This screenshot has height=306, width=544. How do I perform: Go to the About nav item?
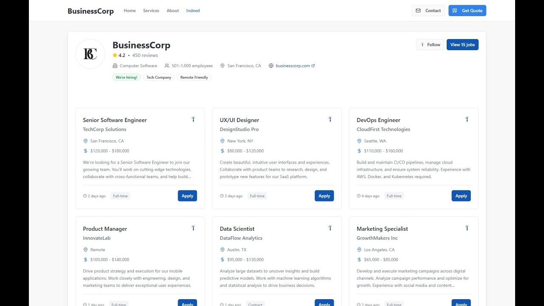(x=173, y=11)
